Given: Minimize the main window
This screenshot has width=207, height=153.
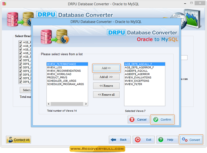Looking at the screenshot, I should (x=185, y=3).
